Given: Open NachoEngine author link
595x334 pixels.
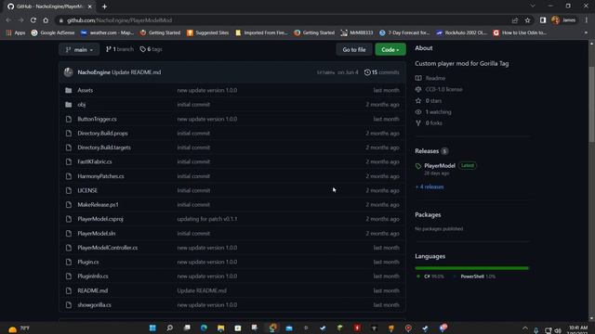Looking at the screenshot, I should point(94,72).
